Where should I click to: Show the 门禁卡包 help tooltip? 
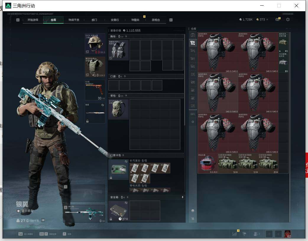pos(123,155)
